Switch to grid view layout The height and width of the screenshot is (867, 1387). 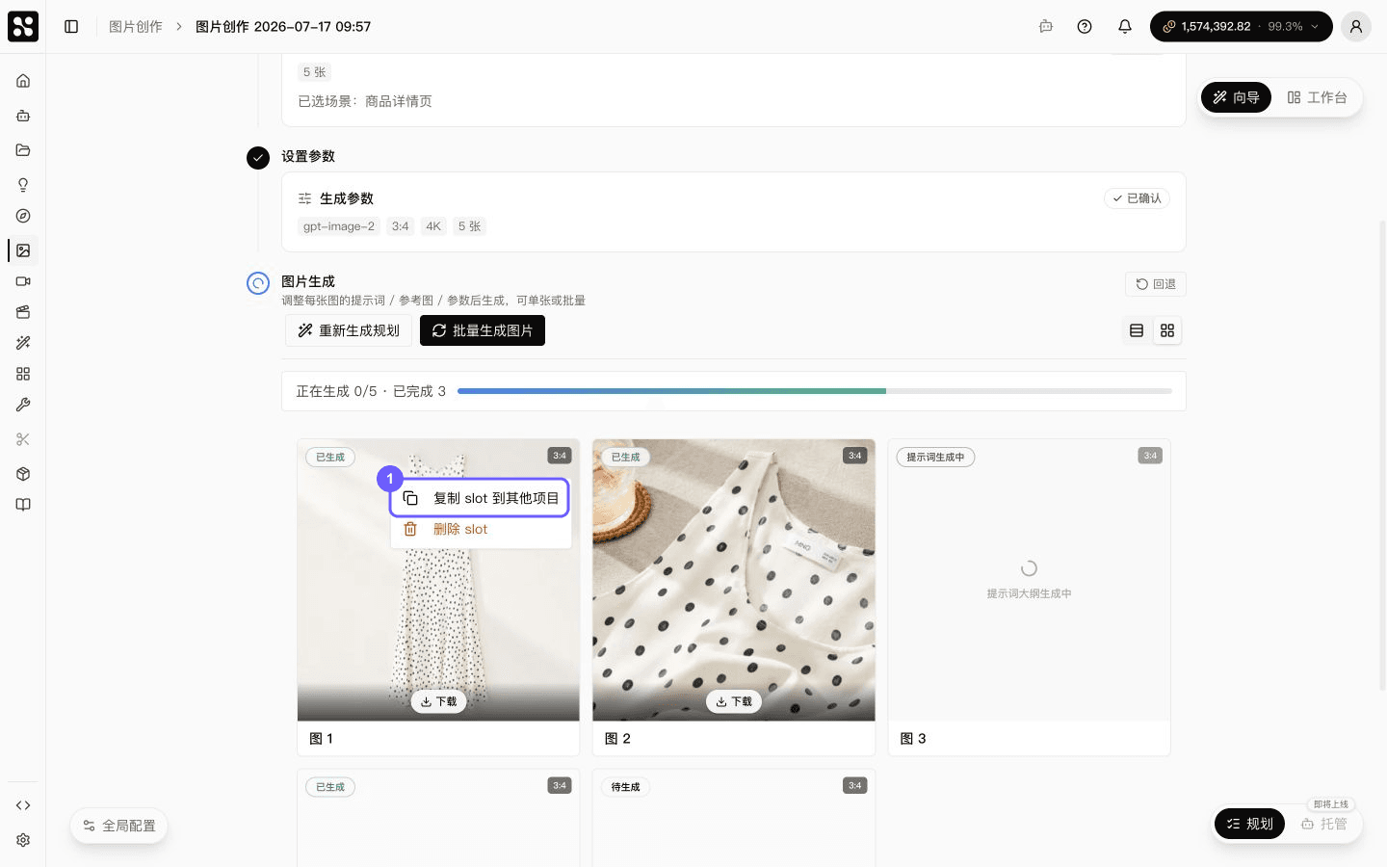pyautogui.click(x=1167, y=330)
